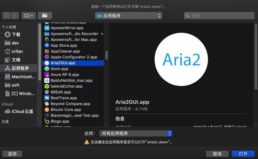Viewport: 258px width, 159px height.
Task: Select Bitcoin Core.app
Action: tap(73, 110)
